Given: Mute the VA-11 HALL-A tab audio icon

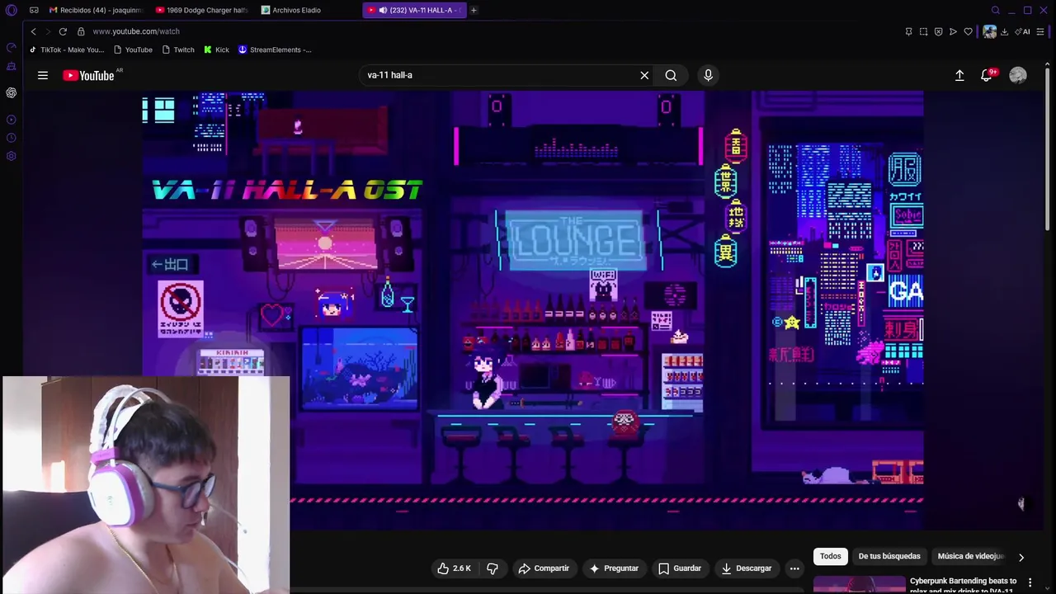Looking at the screenshot, I should pyautogui.click(x=384, y=10).
